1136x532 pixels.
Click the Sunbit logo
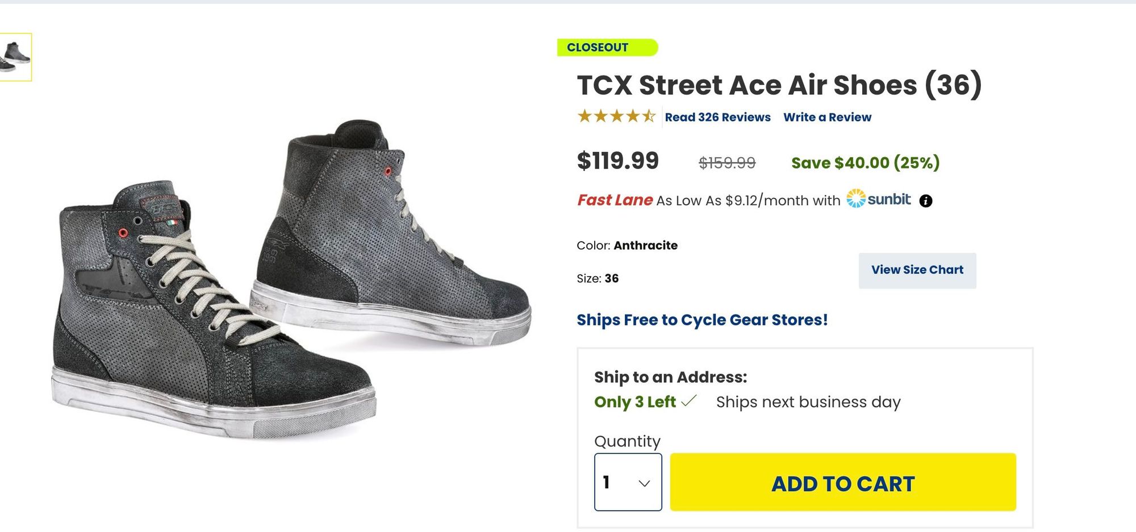click(x=878, y=199)
